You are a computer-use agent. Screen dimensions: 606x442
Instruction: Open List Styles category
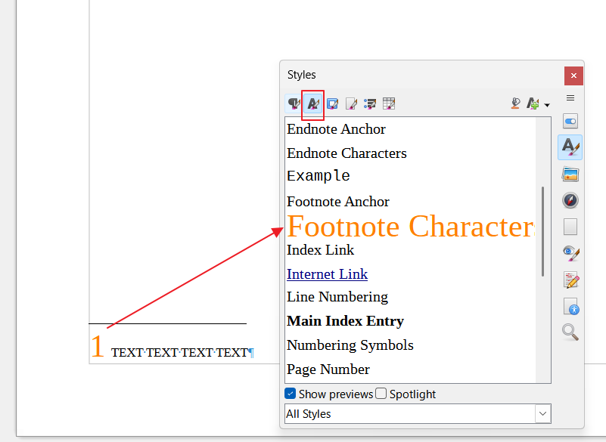point(370,104)
